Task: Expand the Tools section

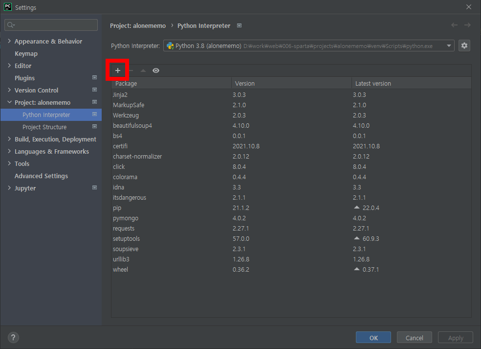Action: click(x=9, y=163)
